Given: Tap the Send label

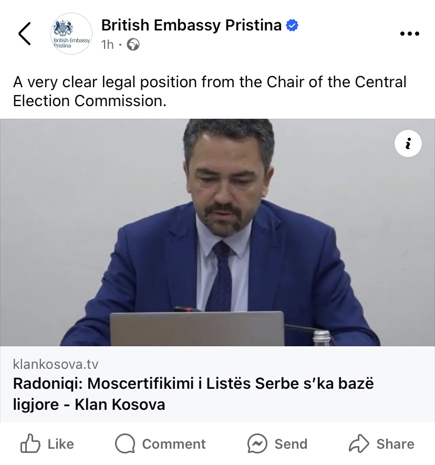Looking at the screenshot, I should click(x=291, y=444).
